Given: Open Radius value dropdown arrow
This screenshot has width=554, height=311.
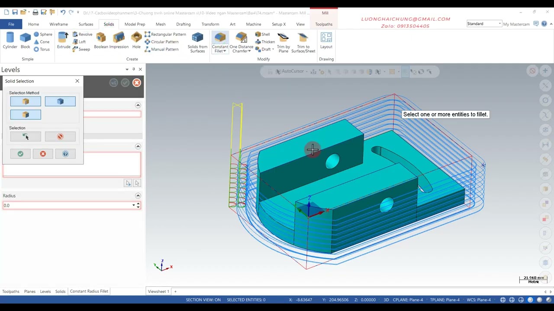Looking at the screenshot, I should [134, 206].
